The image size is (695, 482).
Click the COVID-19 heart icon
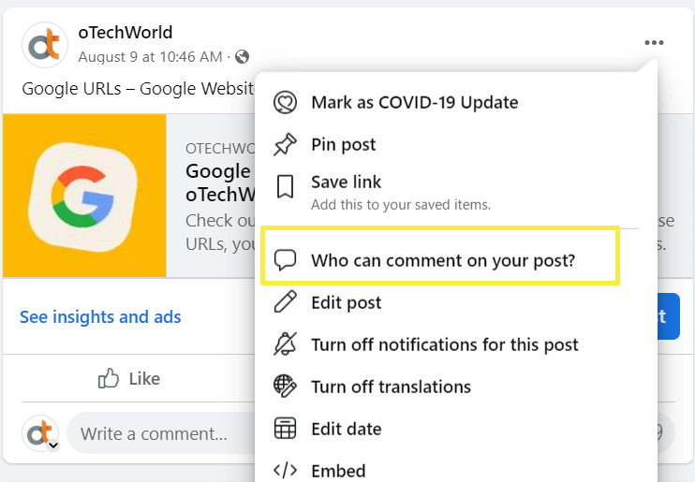[285, 102]
